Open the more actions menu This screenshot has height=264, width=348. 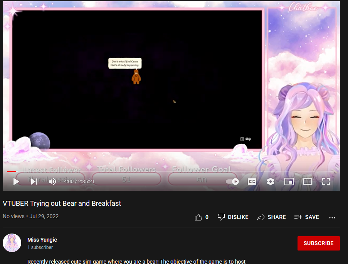(332, 218)
